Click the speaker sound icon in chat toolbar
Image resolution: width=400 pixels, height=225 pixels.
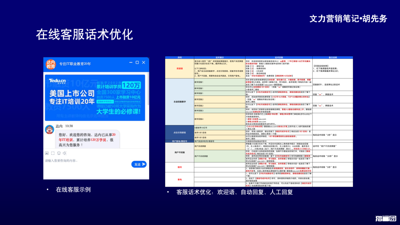[x=65, y=153]
